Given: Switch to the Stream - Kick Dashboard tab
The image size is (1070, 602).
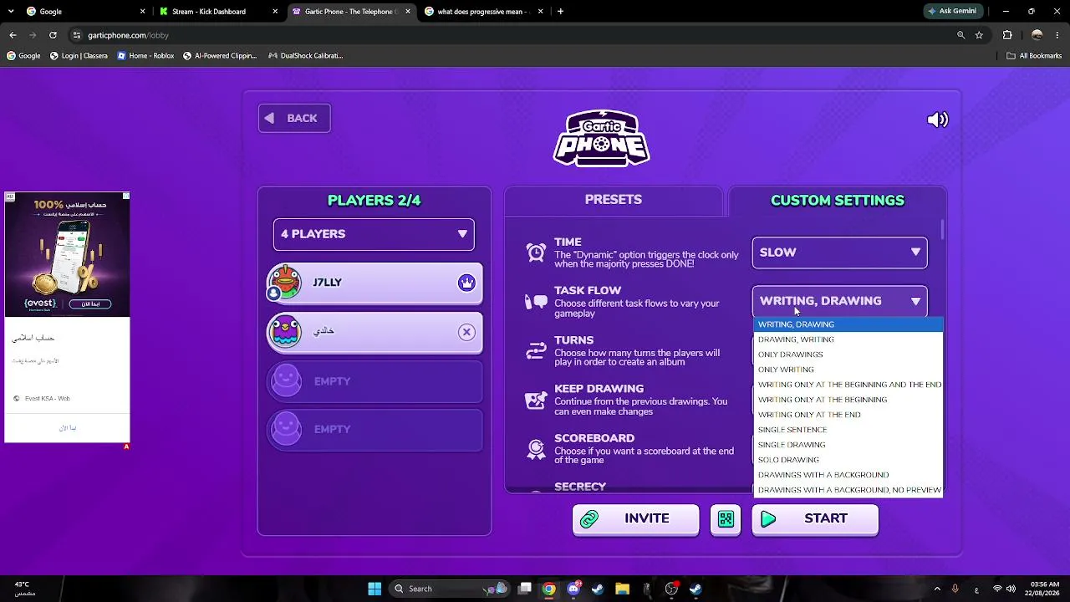Looking at the screenshot, I should tap(217, 12).
